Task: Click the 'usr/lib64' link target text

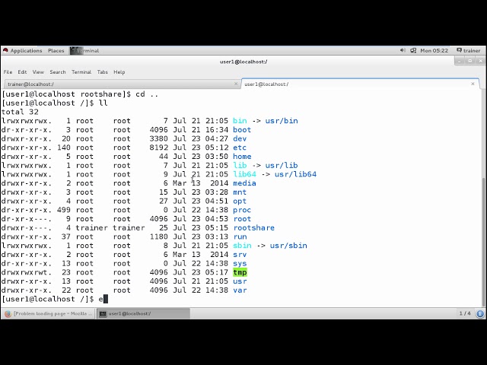Action: pos(295,174)
